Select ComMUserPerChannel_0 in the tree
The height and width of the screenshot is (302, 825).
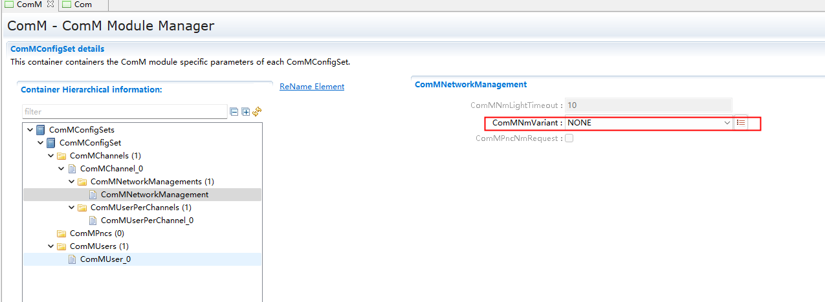[147, 221]
